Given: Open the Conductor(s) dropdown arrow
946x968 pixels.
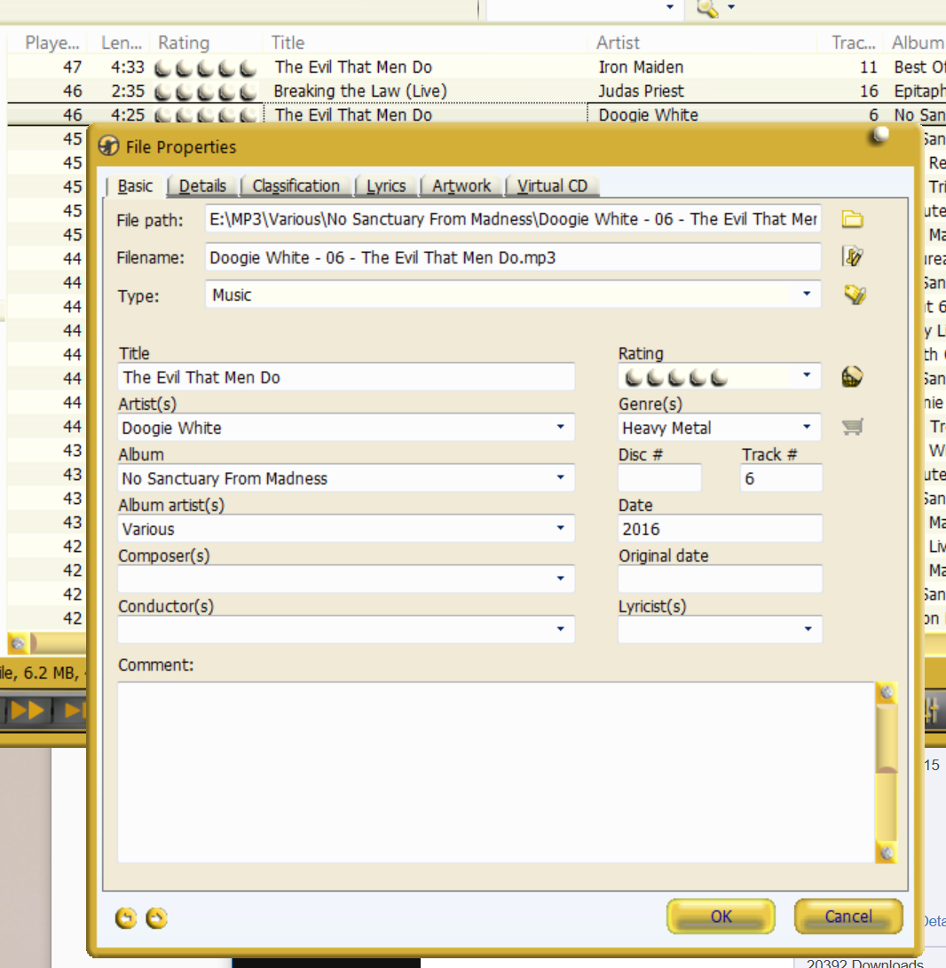Looking at the screenshot, I should tap(561, 629).
